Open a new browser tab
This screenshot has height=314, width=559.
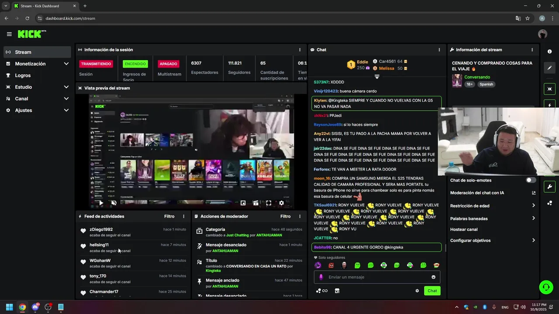pyautogui.click(x=85, y=6)
